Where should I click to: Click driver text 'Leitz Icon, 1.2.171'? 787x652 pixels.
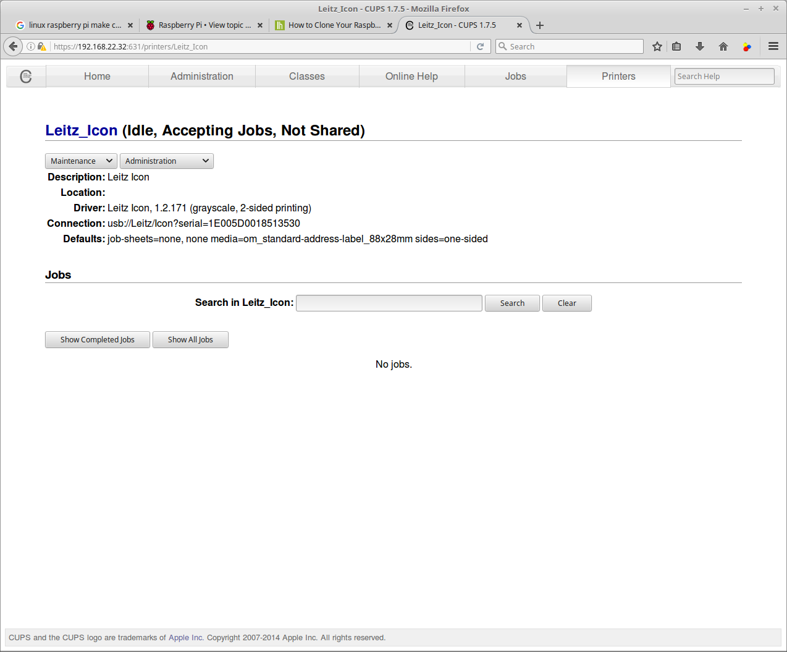[147, 208]
